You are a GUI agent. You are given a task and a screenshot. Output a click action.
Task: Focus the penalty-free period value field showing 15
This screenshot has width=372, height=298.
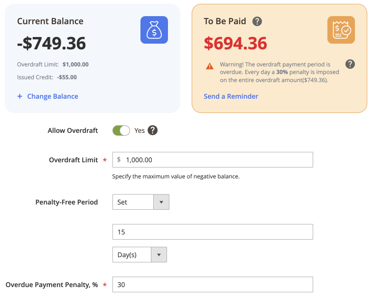(213, 232)
